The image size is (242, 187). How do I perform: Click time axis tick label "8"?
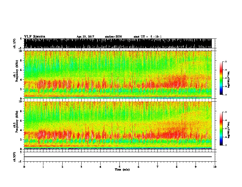click(177, 167)
